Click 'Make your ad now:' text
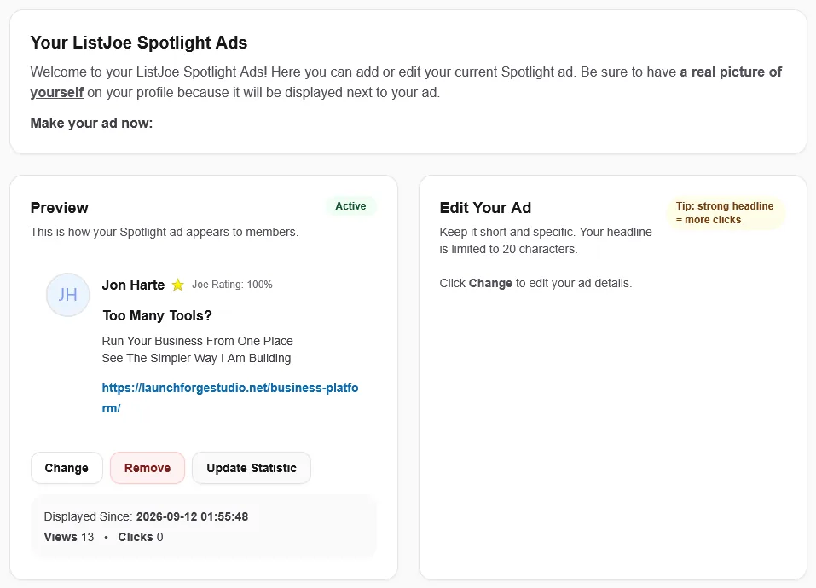 click(x=91, y=124)
